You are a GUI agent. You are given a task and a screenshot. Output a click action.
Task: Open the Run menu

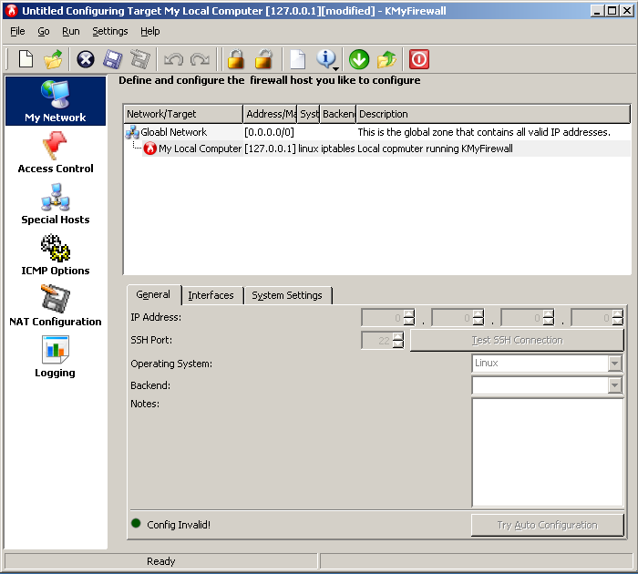pyautogui.click(x=71, y=31)
